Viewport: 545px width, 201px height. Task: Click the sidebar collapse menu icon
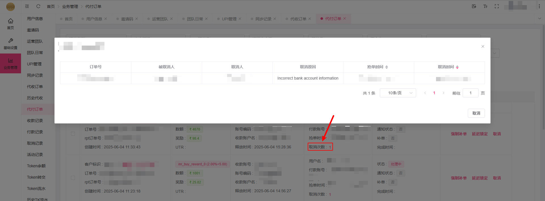click(27, 6)
